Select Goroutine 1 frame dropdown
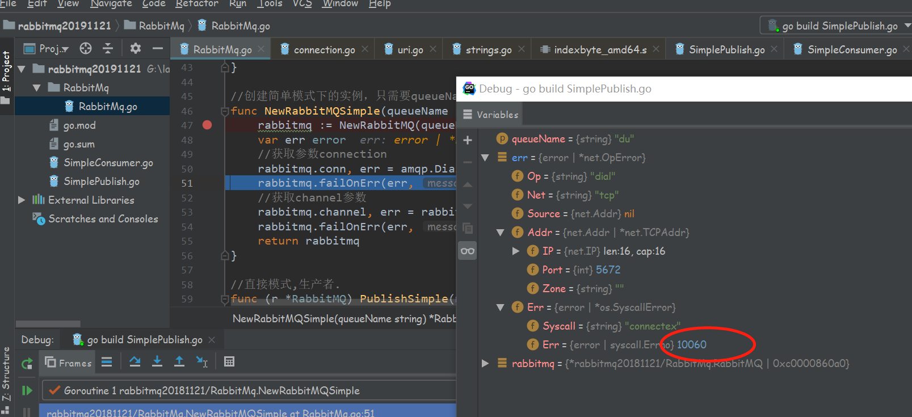 (x=249, y=390)
